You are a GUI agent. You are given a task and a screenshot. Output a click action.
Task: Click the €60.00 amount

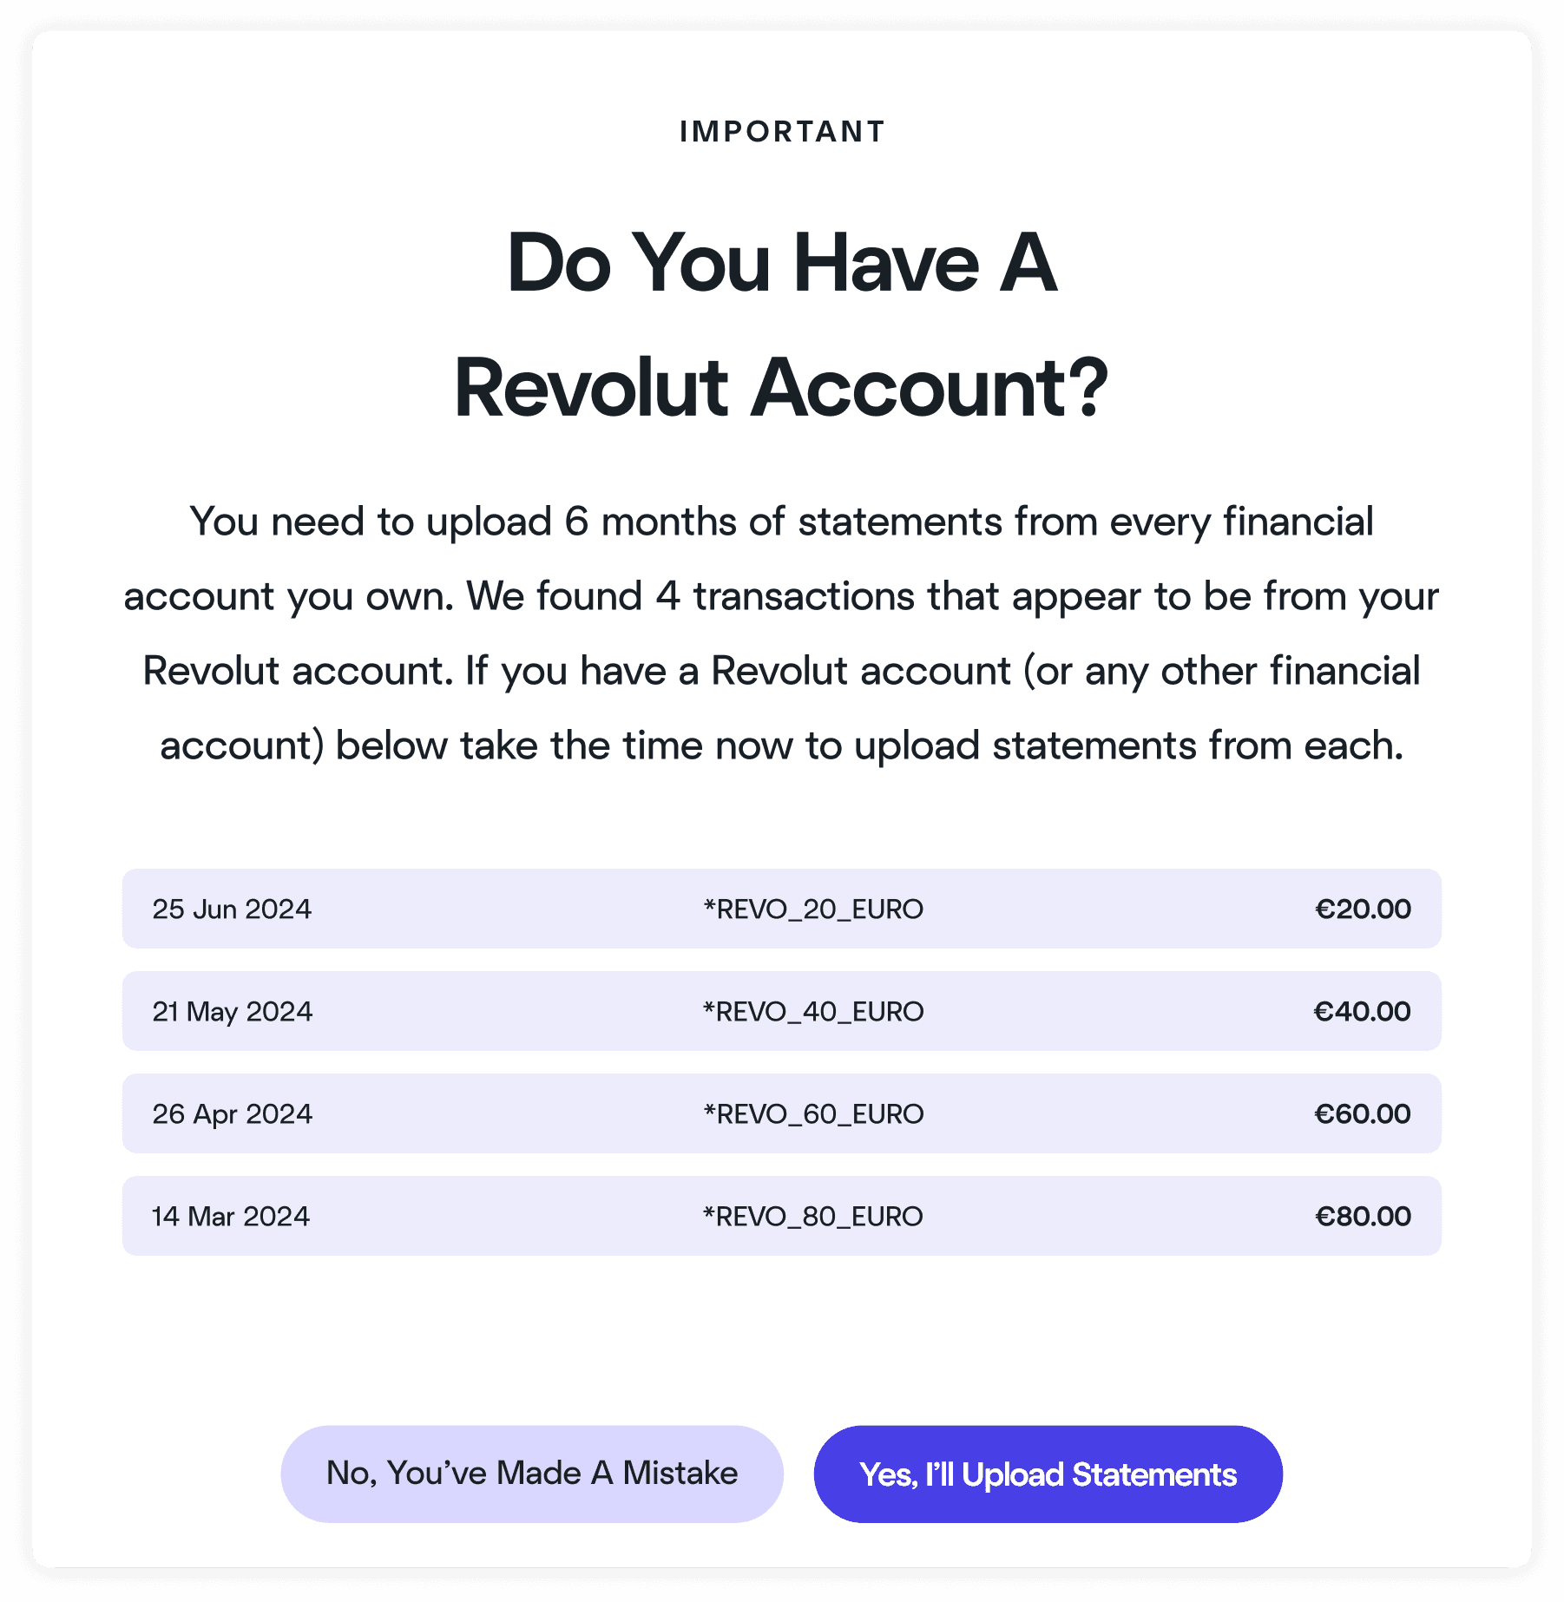pyautogui.click(x=1364, y=1114)
